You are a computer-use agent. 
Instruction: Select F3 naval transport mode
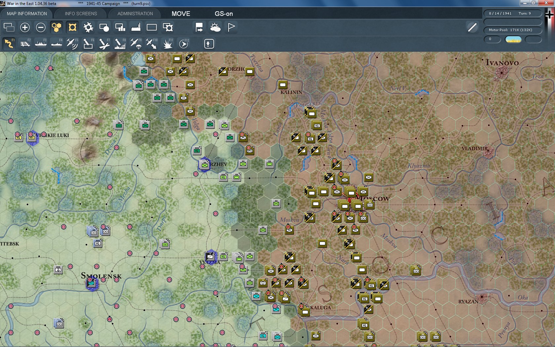tap(41, 44)
